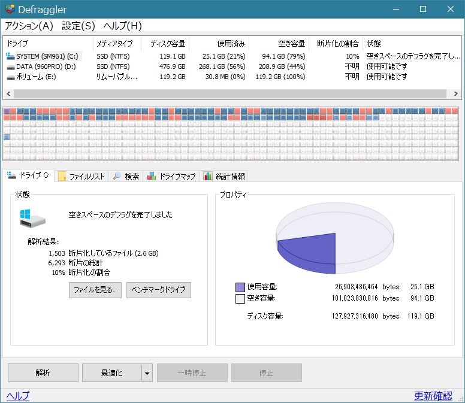Click 6,293 断片の総計 text

point(76,263)
